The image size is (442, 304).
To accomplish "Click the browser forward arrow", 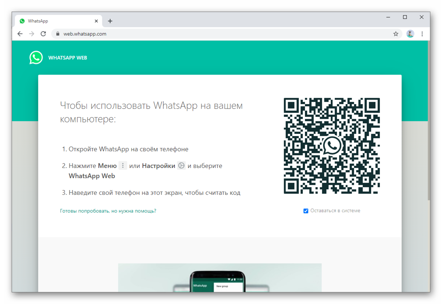I will click(x=32, y=34).
